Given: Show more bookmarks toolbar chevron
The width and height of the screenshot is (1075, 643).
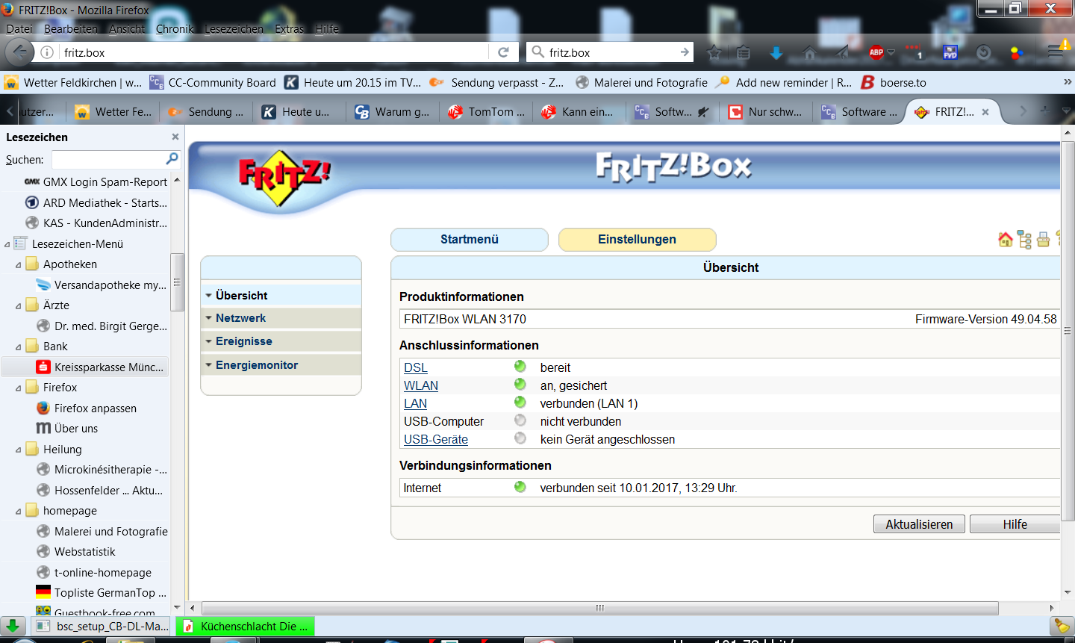Looking at the screenshot, I should 1067,82.
